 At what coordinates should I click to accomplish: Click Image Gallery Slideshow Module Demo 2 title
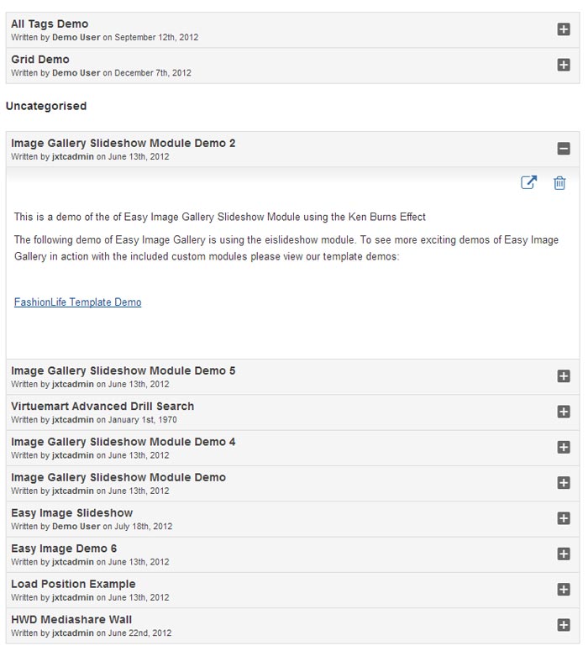[123, 144]
